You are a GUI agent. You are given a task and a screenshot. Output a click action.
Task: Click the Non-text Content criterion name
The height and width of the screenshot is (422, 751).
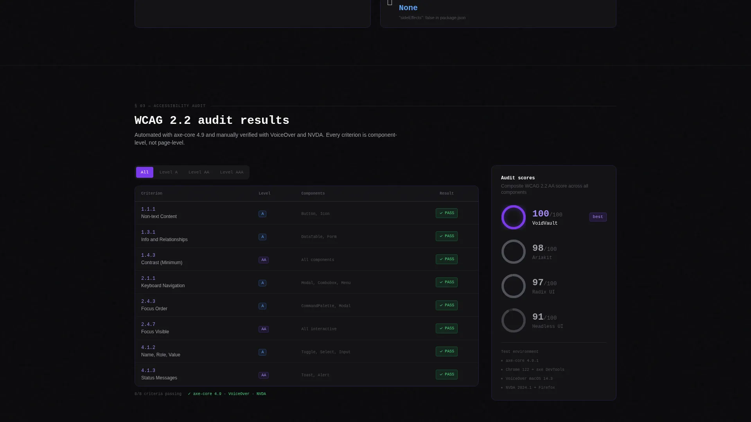(x=159, y=217)
